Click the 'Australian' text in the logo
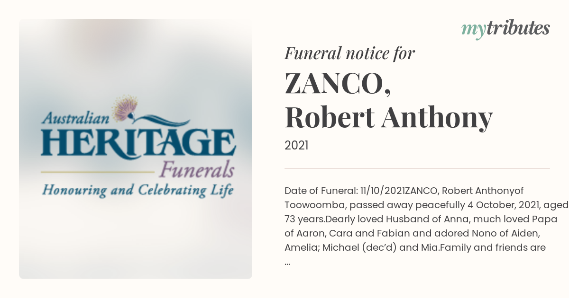The height and width of the screenshot is (298, 569). click(x=76, y=117)
